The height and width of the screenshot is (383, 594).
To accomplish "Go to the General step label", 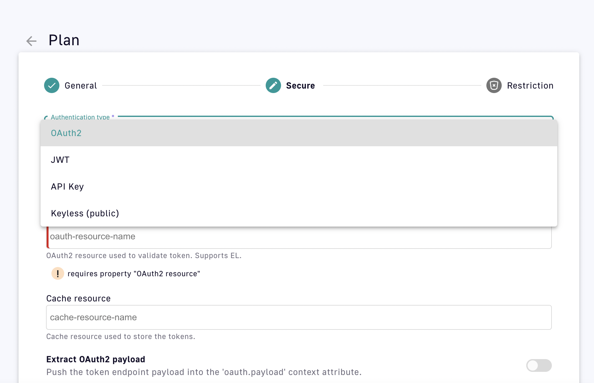I will [x=80, y=86].
